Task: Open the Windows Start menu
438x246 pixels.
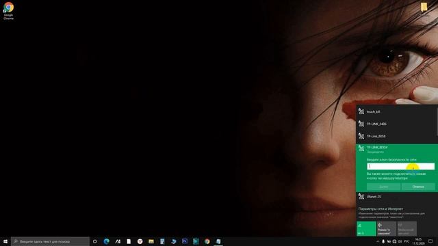Action: point(5,241)
